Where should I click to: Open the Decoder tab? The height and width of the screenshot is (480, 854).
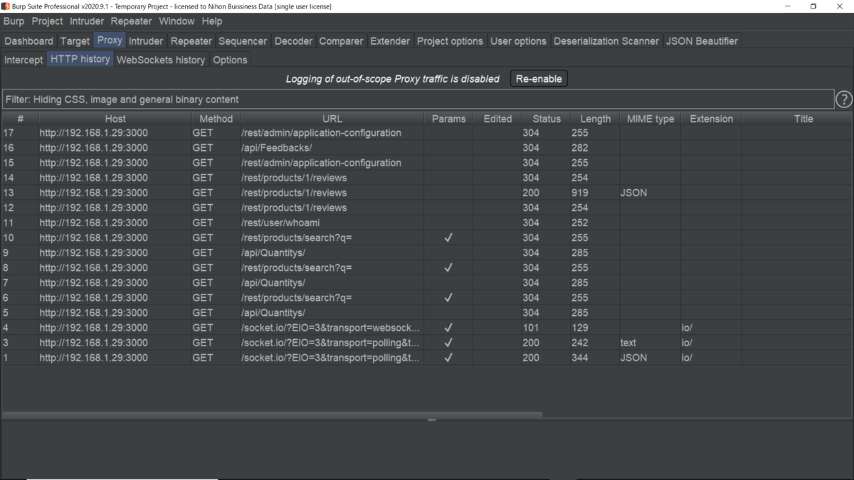pos(293,41)
